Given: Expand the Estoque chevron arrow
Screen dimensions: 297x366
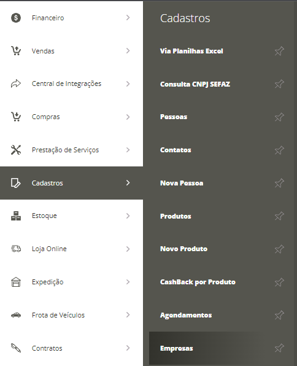Looking at the screenshot, I should 128,216.
